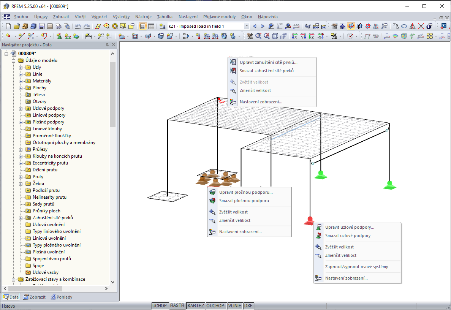The width and height of the screenshot is (451, 310).
Task: Collapse the Údaje o modelu folder
Action: coord(14,61)
